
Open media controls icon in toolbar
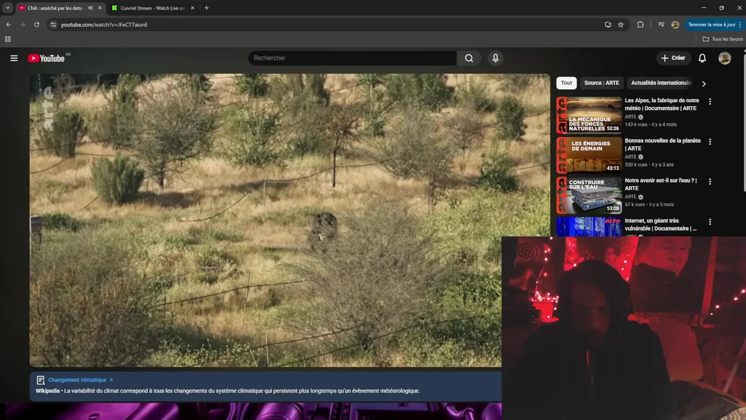[x=661, y=24]
